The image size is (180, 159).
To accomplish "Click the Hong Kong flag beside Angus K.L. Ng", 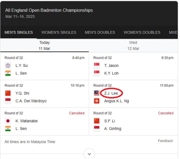I will pos(97,101).
